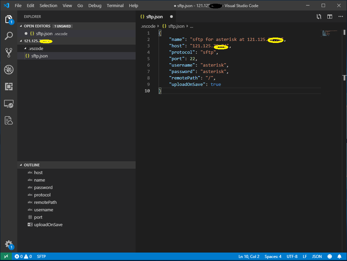Open the Debug view with bug icon
Viewport: 347px width, 261px height.
pyautogui.click(x=9, y=70)
